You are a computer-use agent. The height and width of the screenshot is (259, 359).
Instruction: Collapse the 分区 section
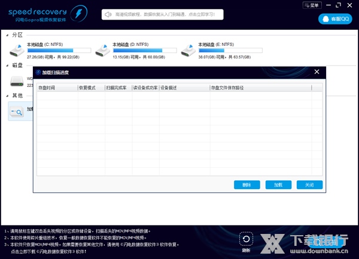(8, 35)
